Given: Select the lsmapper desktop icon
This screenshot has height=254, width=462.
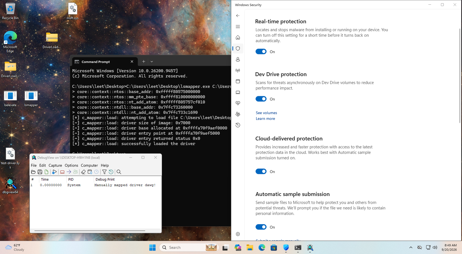Looking at the screenshot, I should click(x=31, y=99).
